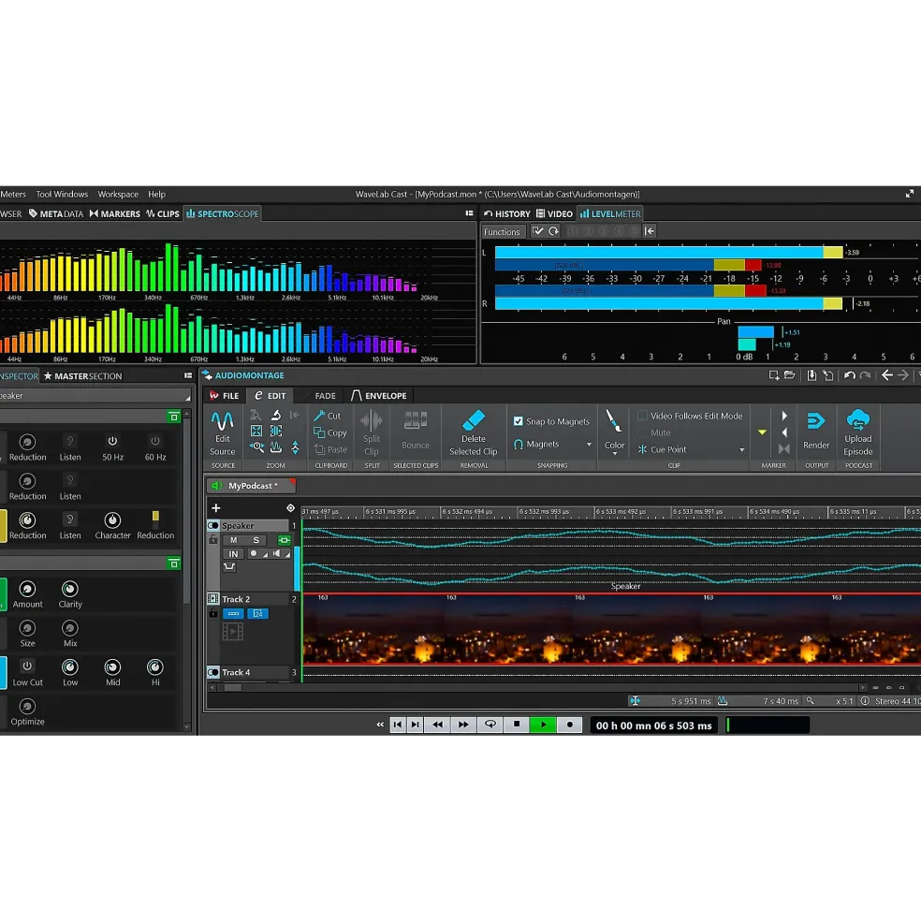
Task: Click Upload Episode cloud icon
Action: (858, 433)
